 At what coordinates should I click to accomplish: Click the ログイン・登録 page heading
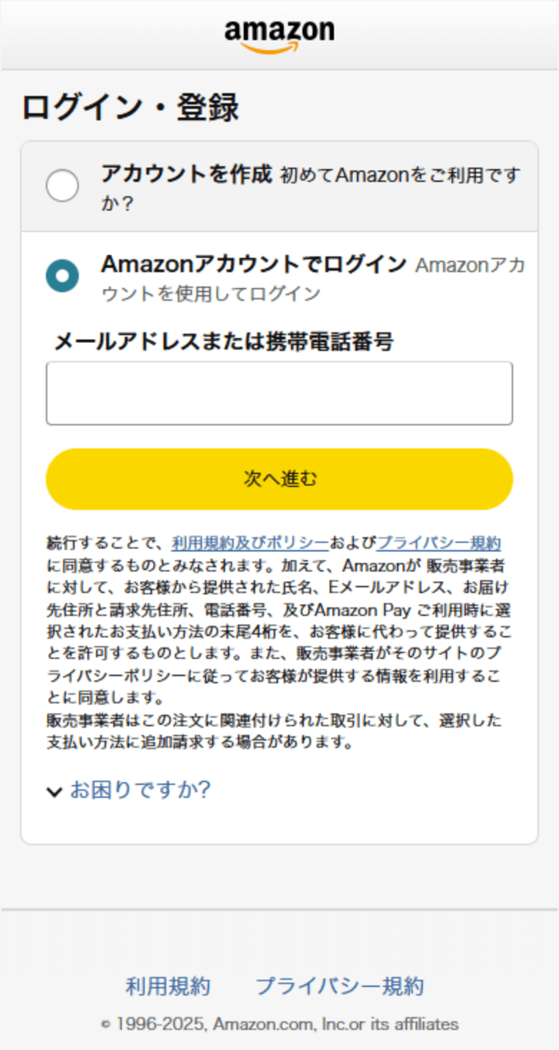[130, 108]
